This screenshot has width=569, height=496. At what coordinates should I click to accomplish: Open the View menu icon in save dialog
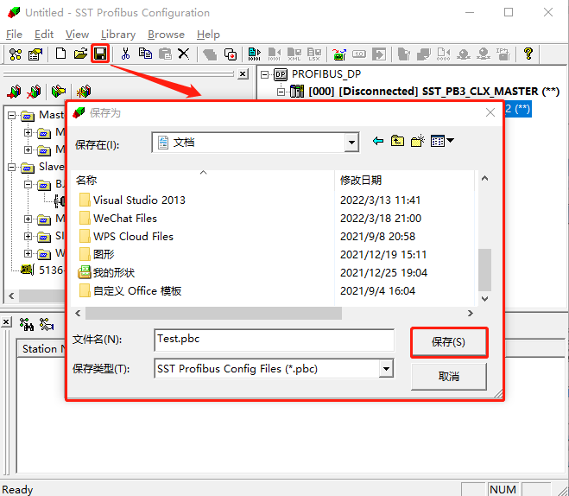coord(441,141)
